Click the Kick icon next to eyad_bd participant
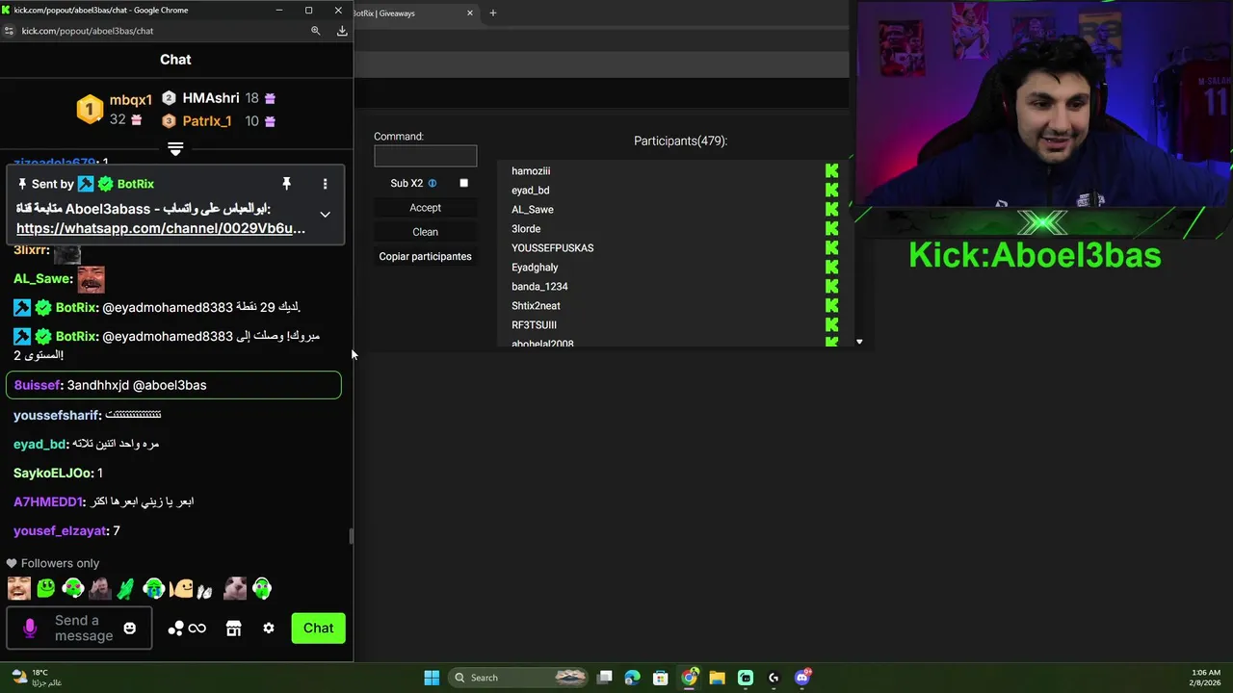This screenshot has width=1233, height=693. [832, 190]
